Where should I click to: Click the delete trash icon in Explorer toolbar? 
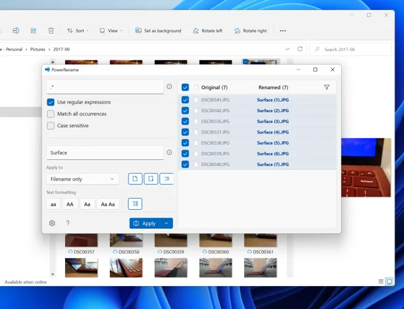coord(51,31)
